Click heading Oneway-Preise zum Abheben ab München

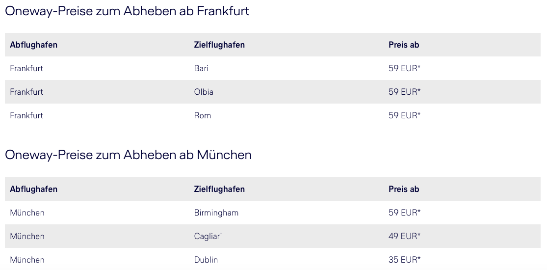point(128,155)
